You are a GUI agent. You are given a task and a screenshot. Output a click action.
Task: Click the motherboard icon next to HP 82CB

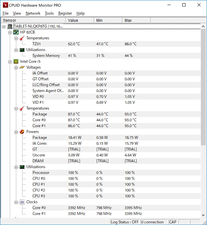click(x=16, y=32)
